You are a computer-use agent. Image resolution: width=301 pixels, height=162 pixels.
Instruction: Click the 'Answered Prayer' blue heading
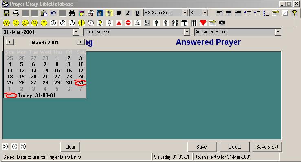pos(208,42)
